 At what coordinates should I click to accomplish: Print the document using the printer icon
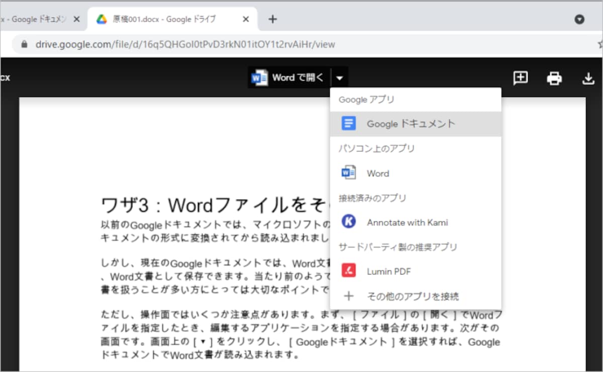pos(554,78)
